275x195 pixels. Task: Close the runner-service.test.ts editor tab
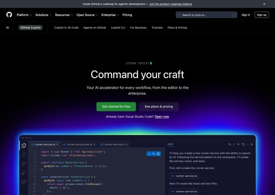tap(94, 144)
